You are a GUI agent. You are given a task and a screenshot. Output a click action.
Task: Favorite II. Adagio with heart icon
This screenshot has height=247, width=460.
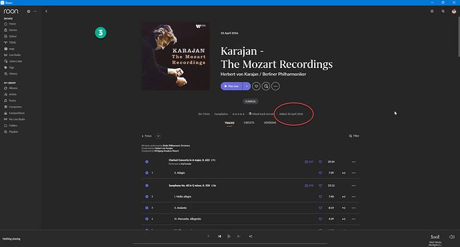[x=321, y=173]
